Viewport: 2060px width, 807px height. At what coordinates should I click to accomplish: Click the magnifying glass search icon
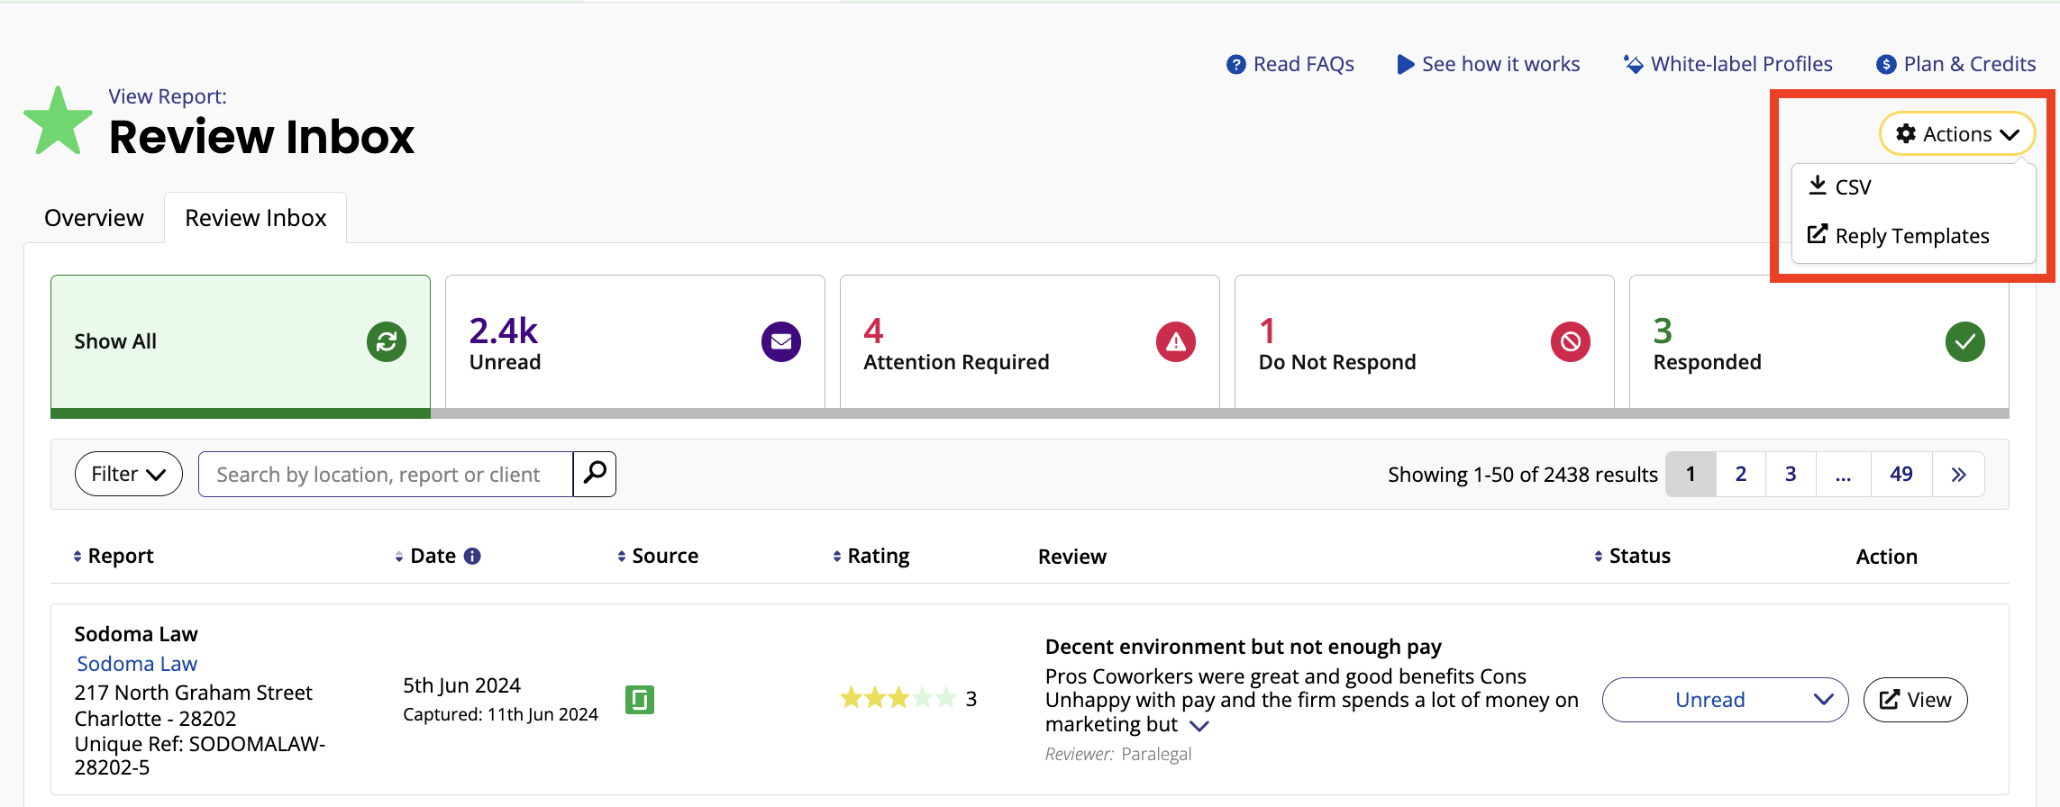[x=595, y=473]
